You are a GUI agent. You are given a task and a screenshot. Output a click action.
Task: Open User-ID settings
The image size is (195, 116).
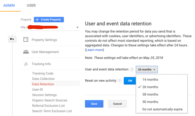click(x=37, y=89)
